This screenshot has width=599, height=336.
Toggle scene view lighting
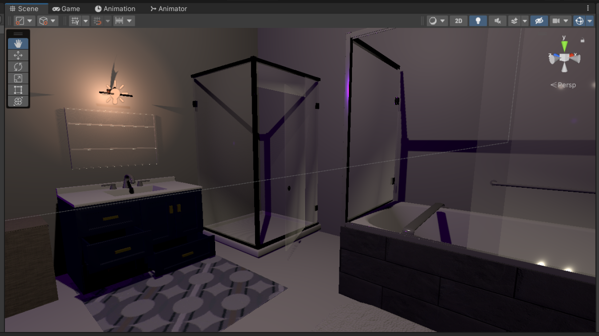478,20
